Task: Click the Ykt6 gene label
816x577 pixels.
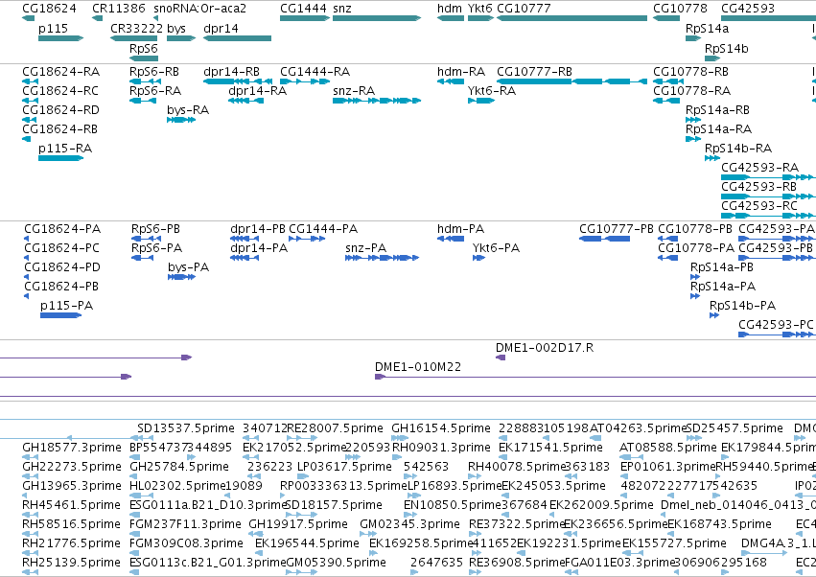Action: point(479,9)
